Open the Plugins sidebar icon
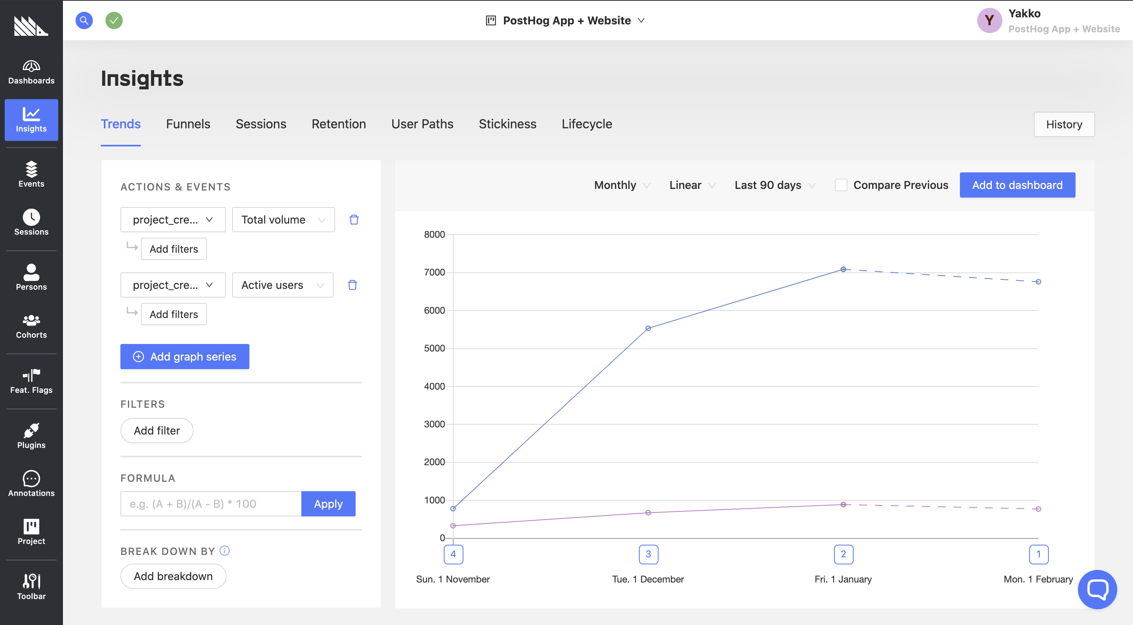 point(31,436)
